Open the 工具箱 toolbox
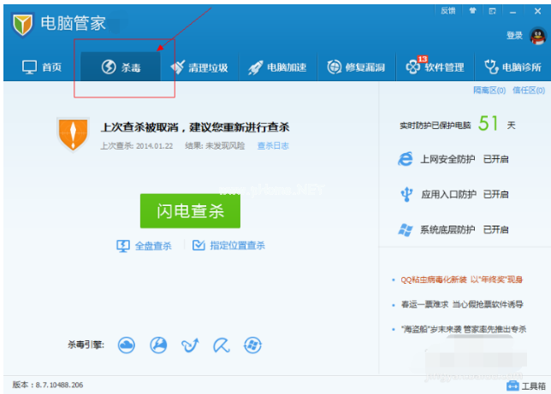Viewport: 551px width, 394px height. [x=524, y=385]
